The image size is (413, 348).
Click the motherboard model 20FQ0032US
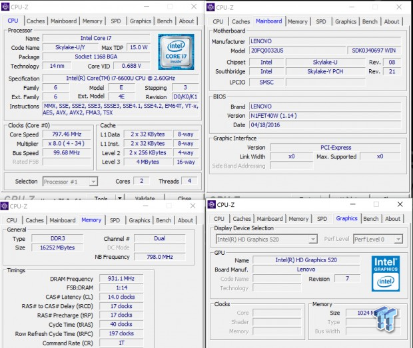pyautogui.click(x=297, y=51)
